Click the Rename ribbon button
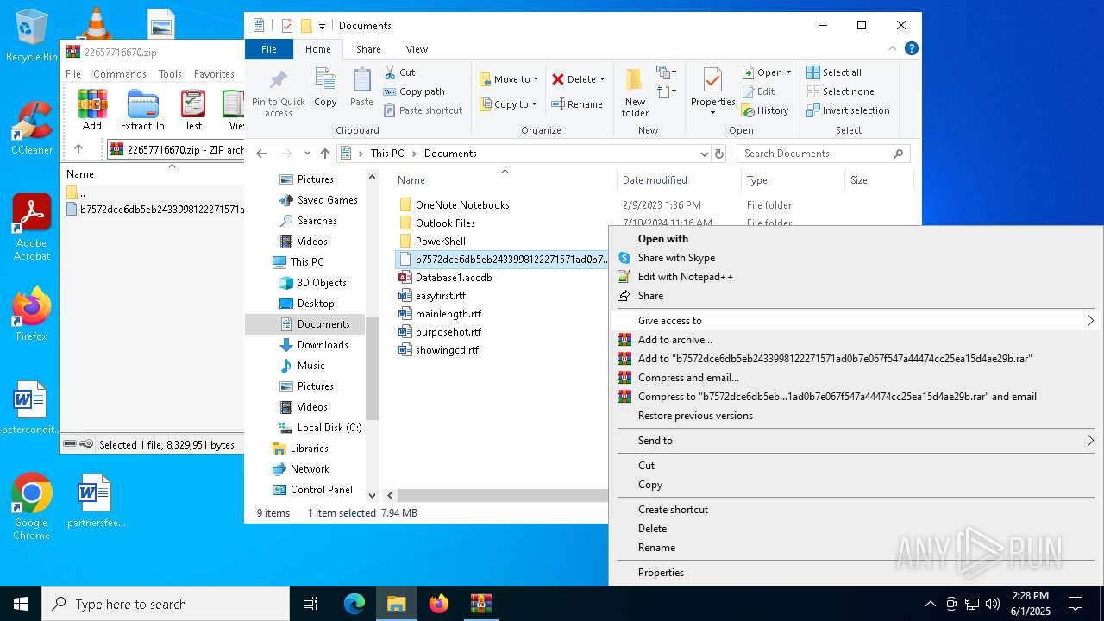Viewport: 1104px width, 621px height. (x=577, y=104)
